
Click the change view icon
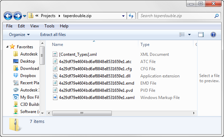click(182, 35)
